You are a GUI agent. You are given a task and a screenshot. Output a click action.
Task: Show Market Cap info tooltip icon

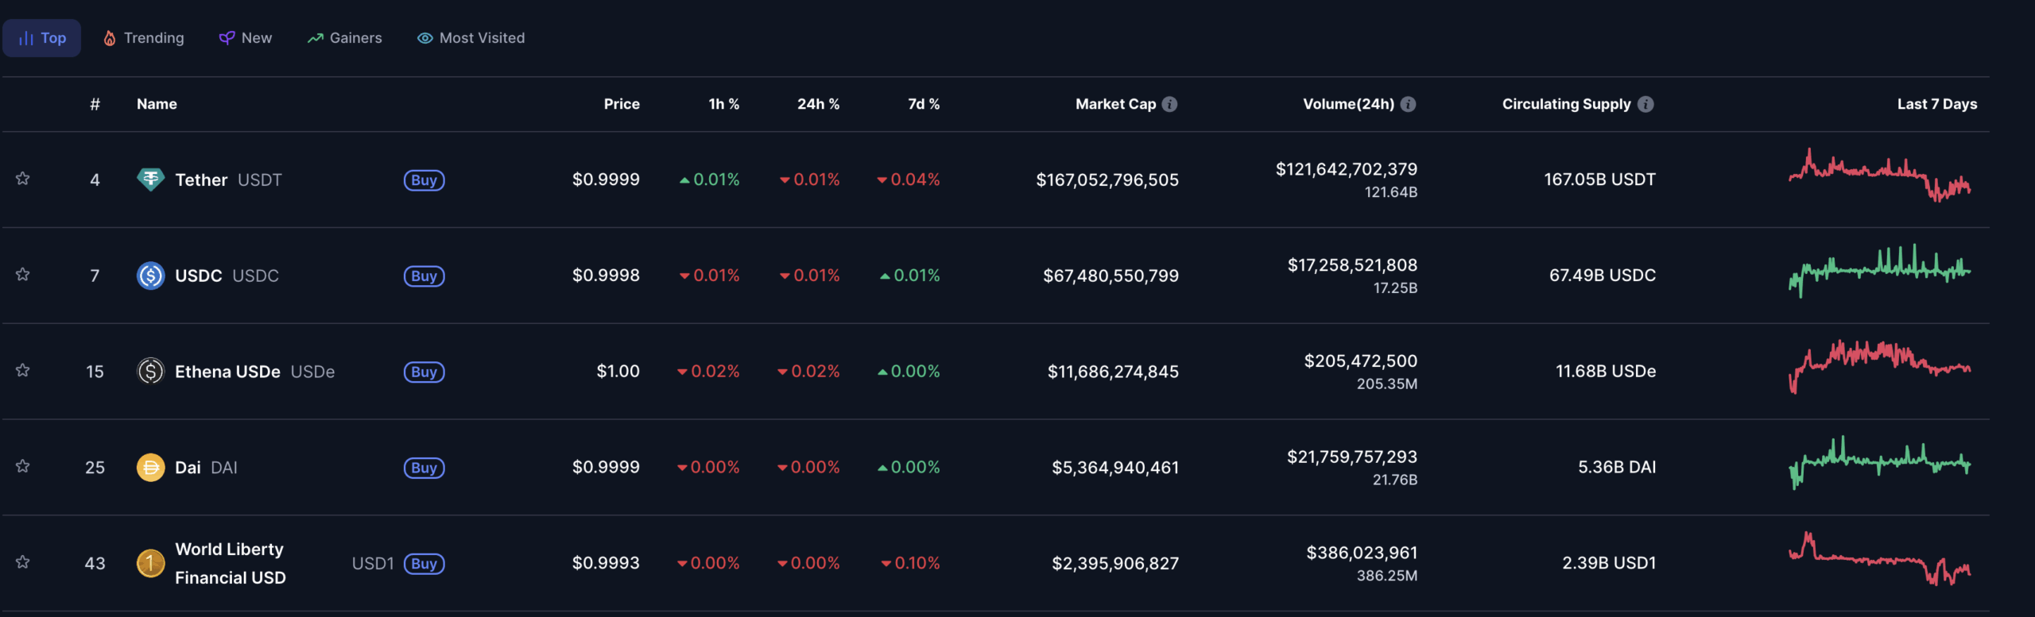point(1169,104)
